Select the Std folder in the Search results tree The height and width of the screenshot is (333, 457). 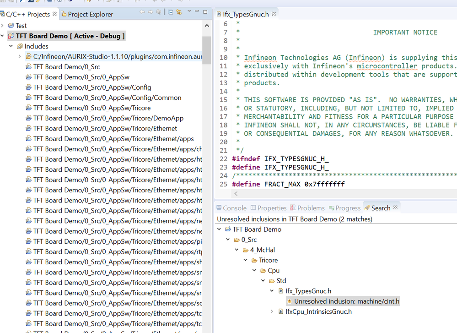point(280,280)
